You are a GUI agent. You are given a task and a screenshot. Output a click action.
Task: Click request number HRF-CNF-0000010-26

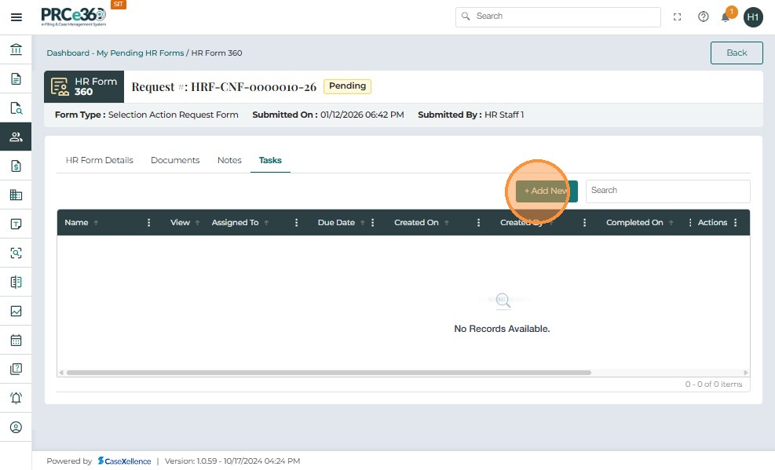pyautogui.click(x=254, y=87)
